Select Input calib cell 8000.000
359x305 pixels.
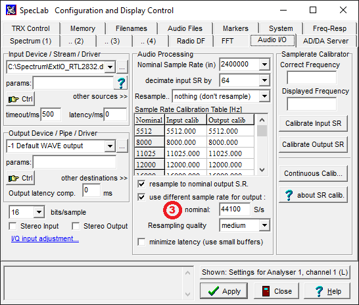tap(185, 142)
